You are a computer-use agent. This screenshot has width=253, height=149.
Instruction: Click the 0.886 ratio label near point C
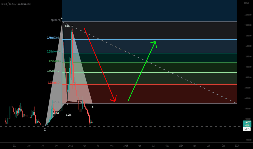67,26
